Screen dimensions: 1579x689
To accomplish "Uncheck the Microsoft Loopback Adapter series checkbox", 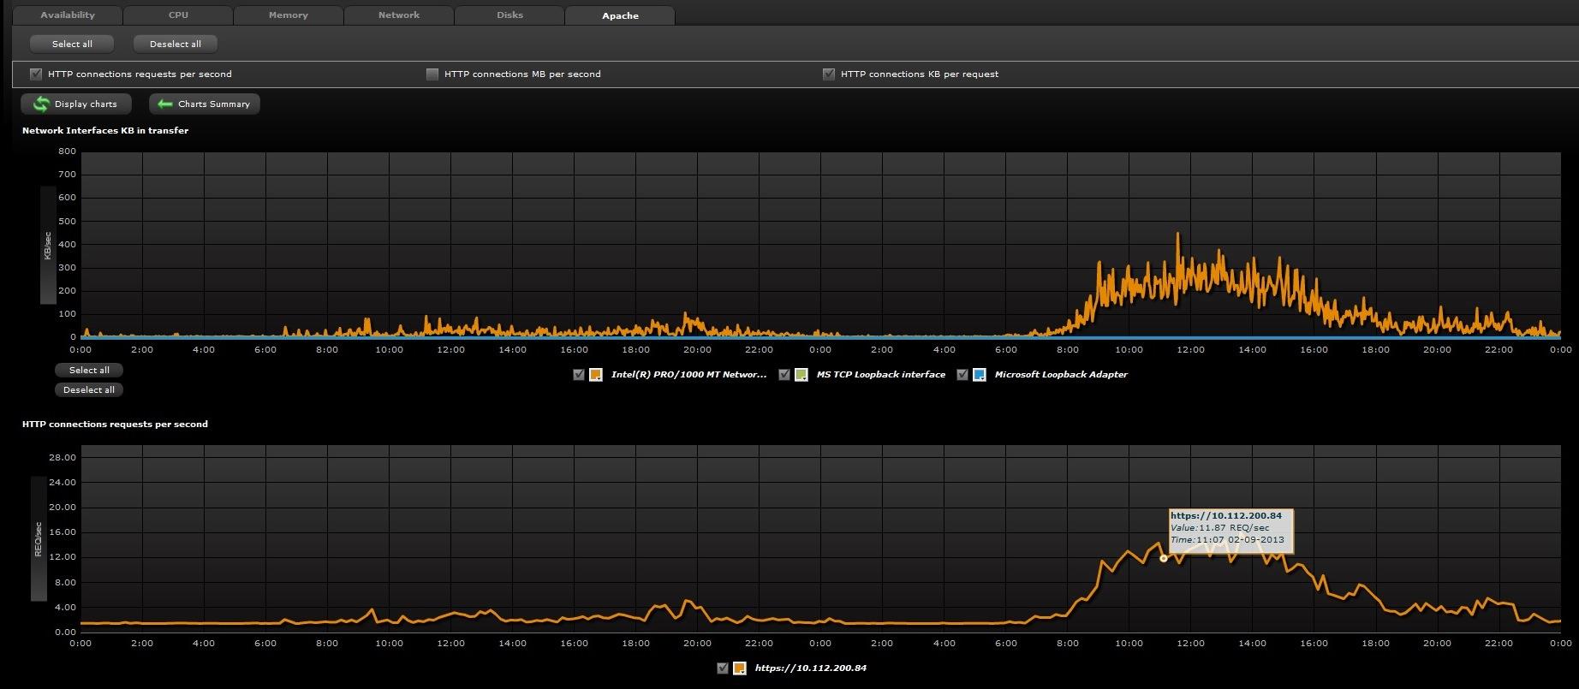I will (962, 374).
